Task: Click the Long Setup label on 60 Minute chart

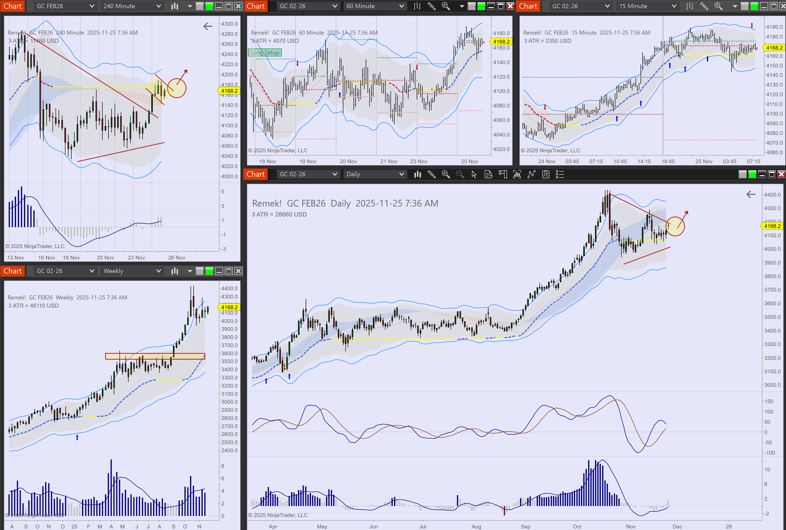Action: click(265, 53)
